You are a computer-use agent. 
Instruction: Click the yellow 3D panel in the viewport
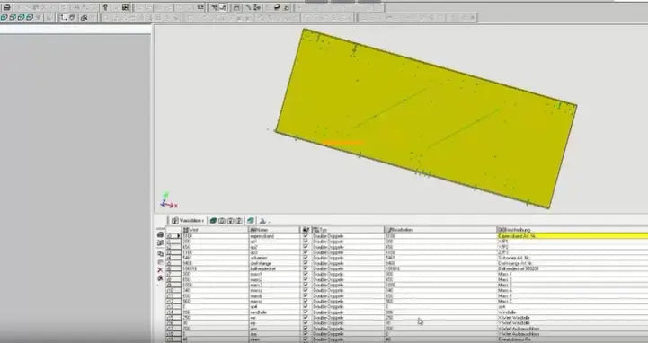pyautogui.click(x=426, y=118)
